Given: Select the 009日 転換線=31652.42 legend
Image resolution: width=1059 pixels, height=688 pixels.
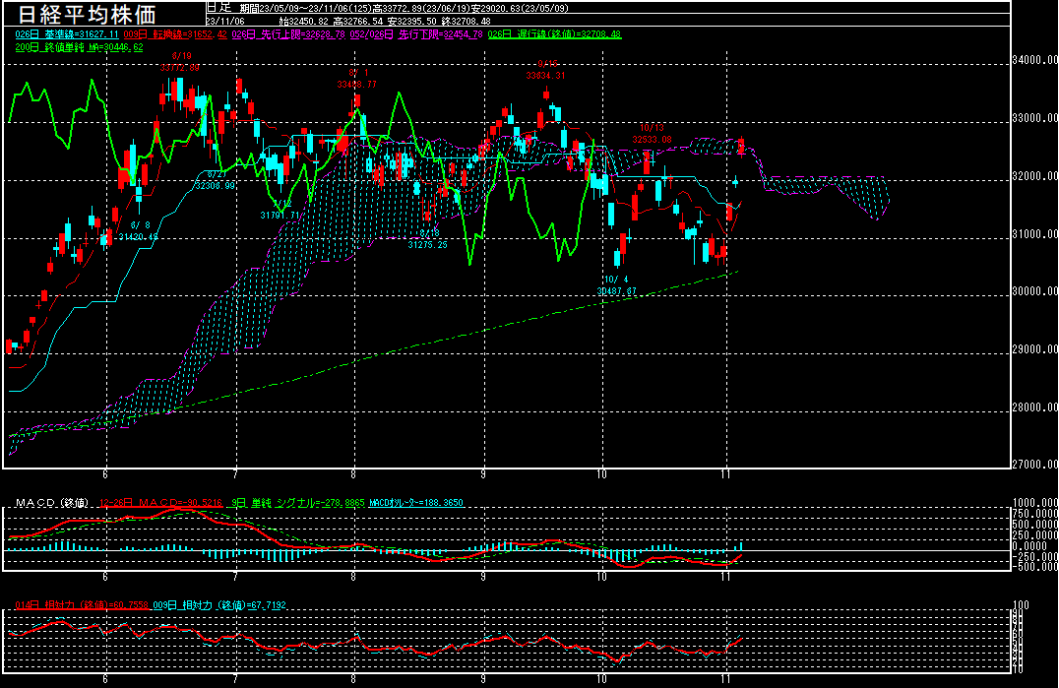Looking at the screenshot, I should click(175, 33).
